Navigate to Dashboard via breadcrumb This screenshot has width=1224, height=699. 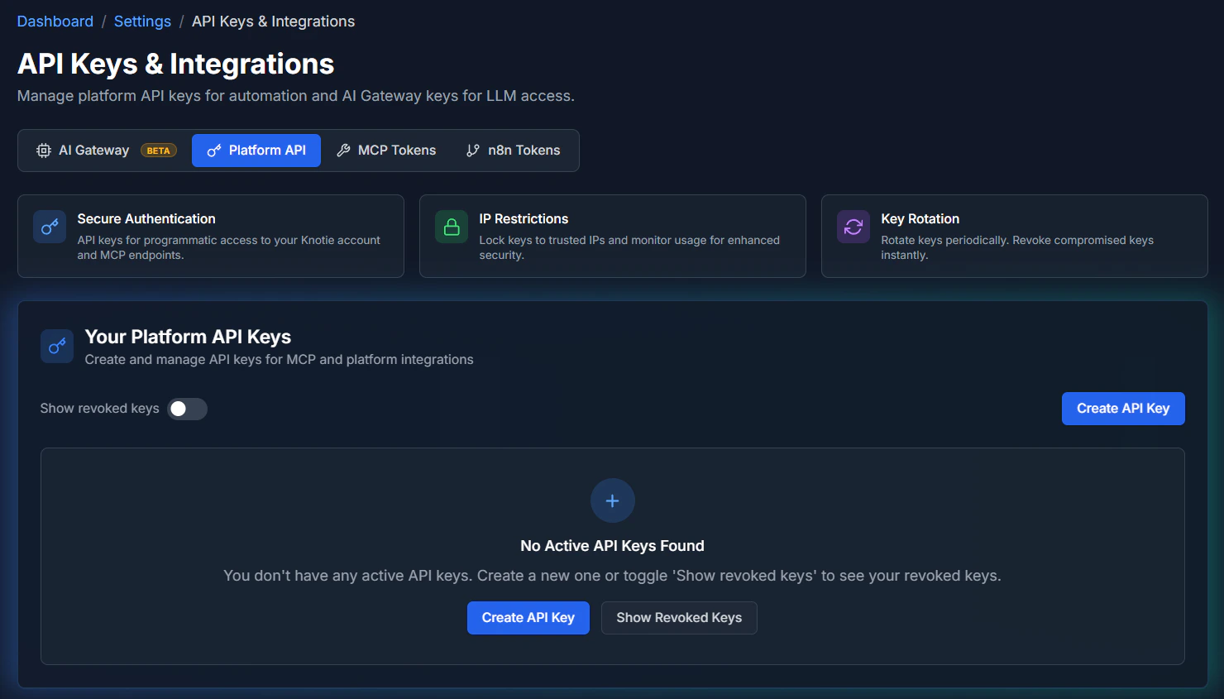55,21
